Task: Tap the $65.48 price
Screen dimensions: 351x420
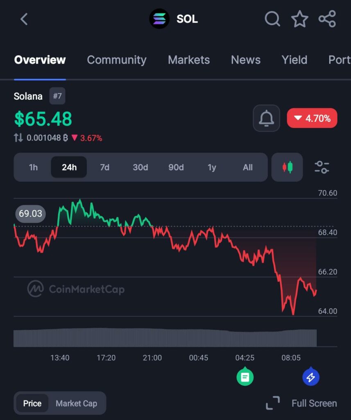Action: (x=43, y=119)
